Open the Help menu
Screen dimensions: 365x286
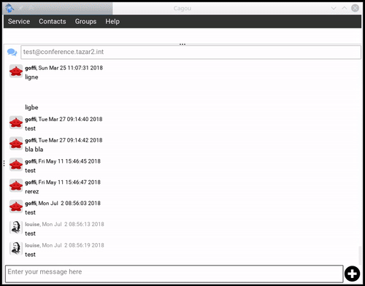[x=112, y=21]
